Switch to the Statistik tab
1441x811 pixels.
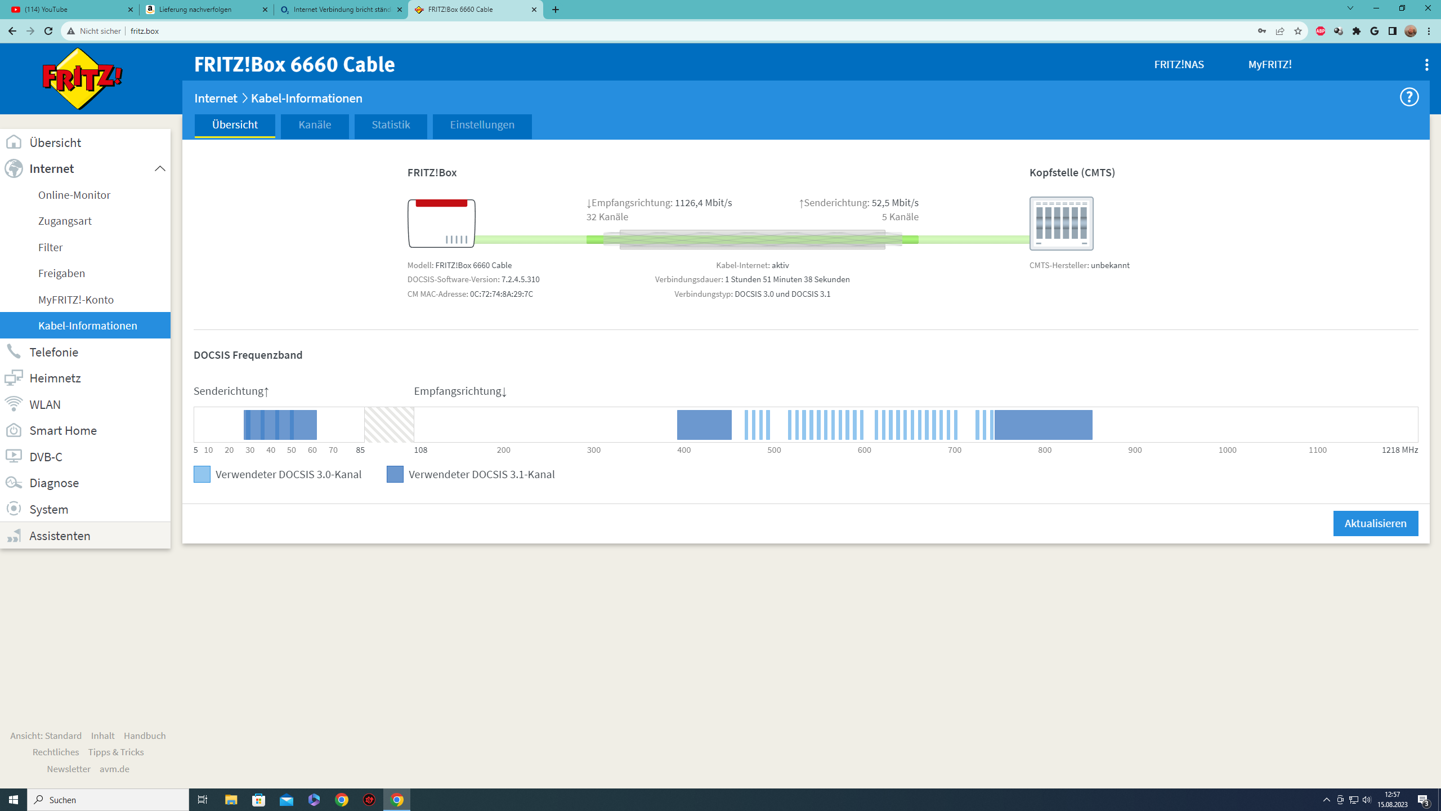click(x=391, y=126)
